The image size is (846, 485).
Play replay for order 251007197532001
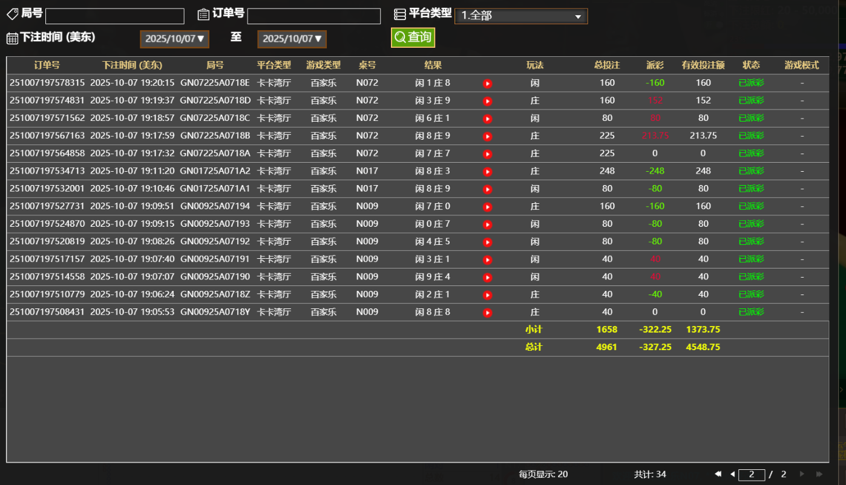tap(487, 189)
